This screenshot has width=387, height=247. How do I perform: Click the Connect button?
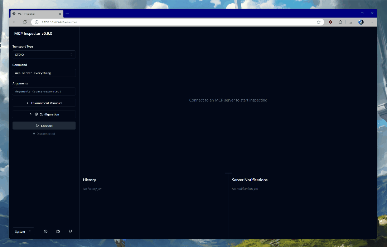click(x=44, y=125)
